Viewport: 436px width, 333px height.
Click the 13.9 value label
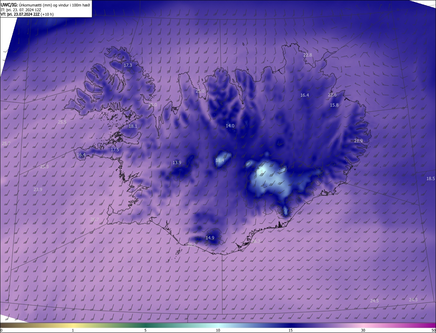[177, 163]
